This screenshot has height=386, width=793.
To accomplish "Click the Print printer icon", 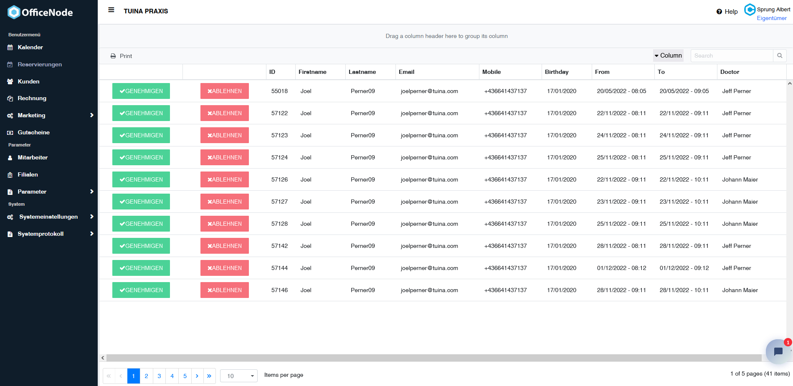I will 113,56.
